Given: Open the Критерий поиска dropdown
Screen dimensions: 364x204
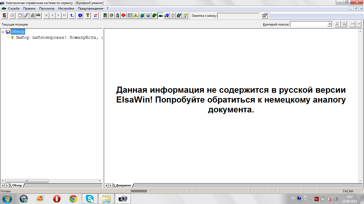Looking at the screenshot, I should 330,24.
